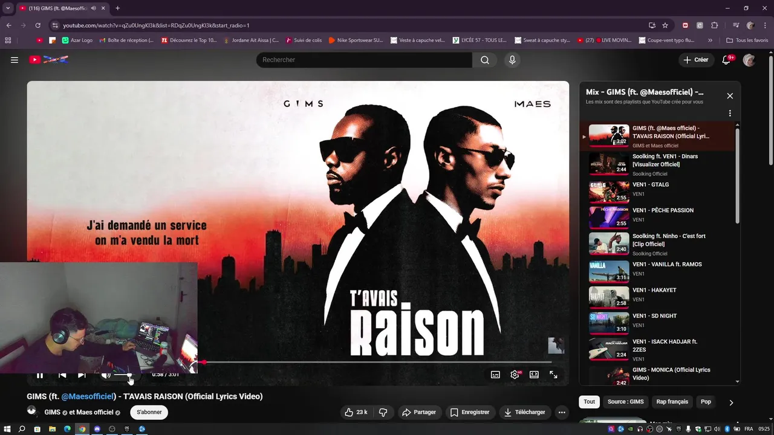The image size is (774, 435).
Task: Open the YouTube notifications bell
Action: (x=727, y=60)
